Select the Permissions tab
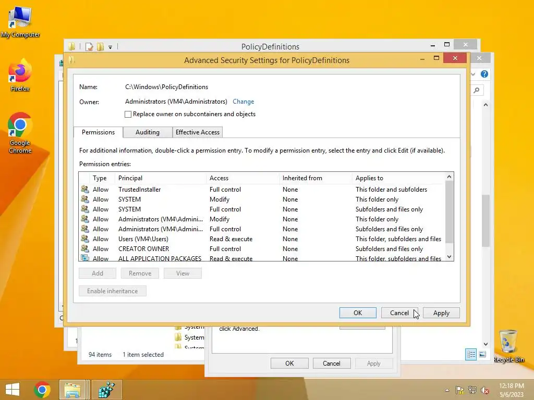The height and width of the screenshot is (400, 534). click(98, 132)
